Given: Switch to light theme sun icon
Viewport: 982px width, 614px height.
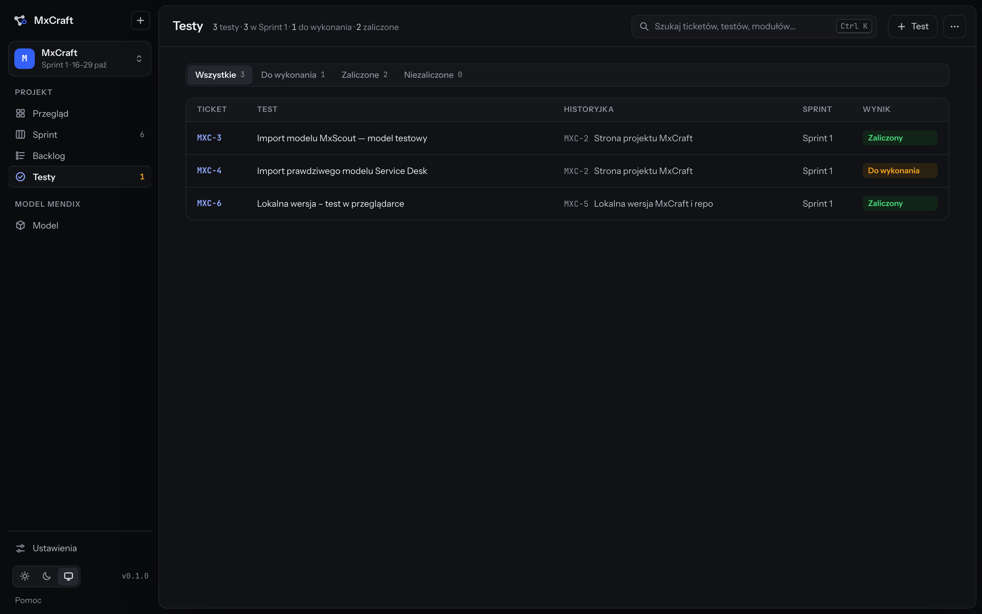Looking at the screenshot, I should 25,576.
